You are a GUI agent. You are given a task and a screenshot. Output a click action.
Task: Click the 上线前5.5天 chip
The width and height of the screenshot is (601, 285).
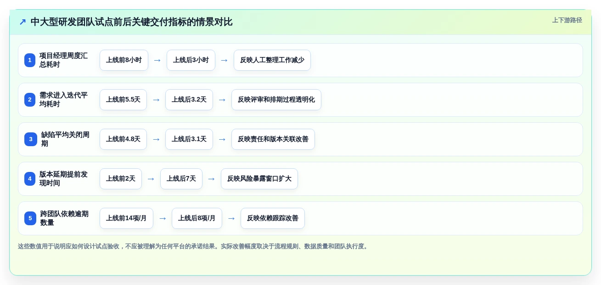pyautogui.click(x=123, y=100)
